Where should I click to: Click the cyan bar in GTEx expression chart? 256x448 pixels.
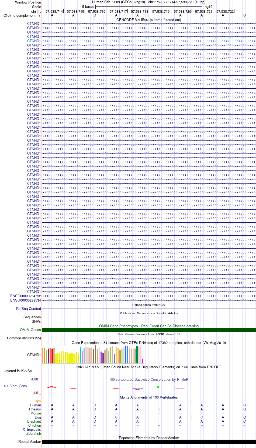coord(80,355)
